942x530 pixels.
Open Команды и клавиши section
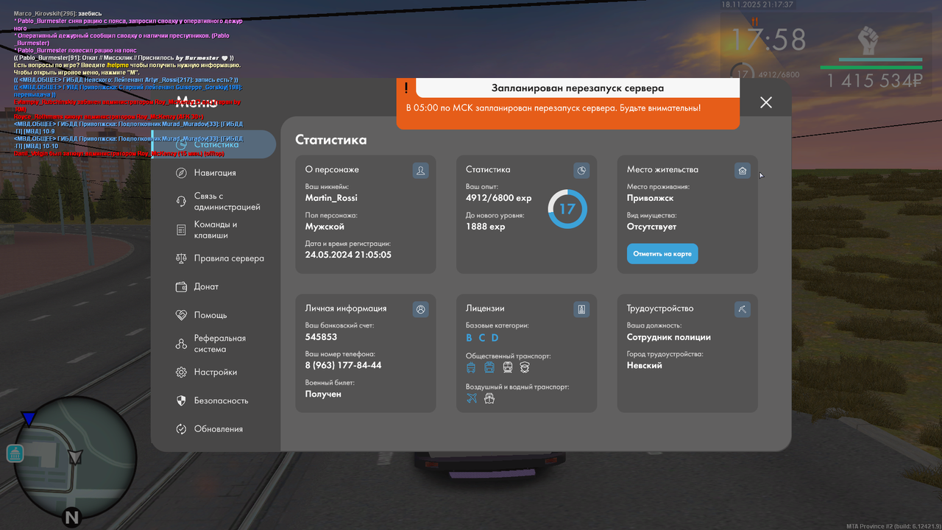point(215,230)
